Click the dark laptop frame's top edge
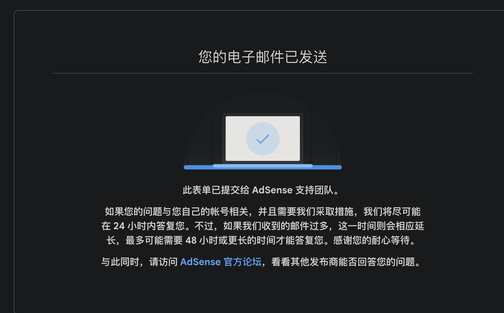This screenshot has height=313, width=504. pos(263,115)
